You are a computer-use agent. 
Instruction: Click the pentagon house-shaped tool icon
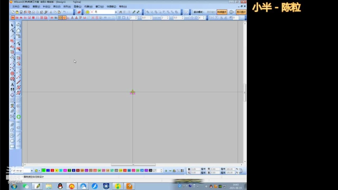18,31
